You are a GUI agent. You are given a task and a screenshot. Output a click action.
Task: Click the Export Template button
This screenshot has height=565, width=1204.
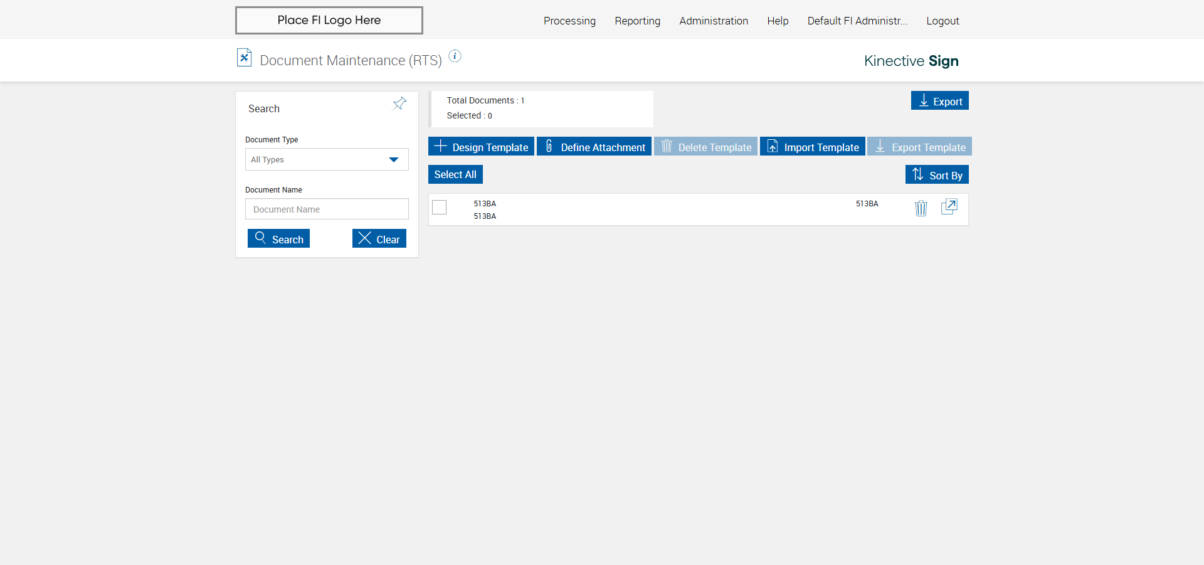click(919, 146)
